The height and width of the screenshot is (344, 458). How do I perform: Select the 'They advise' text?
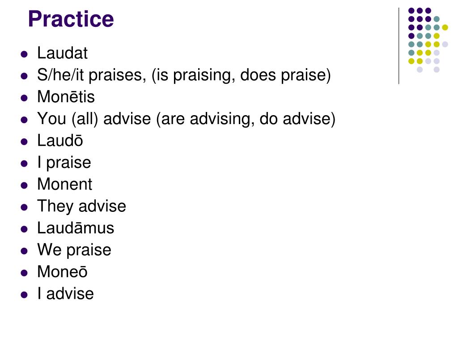tap(82, 206)
